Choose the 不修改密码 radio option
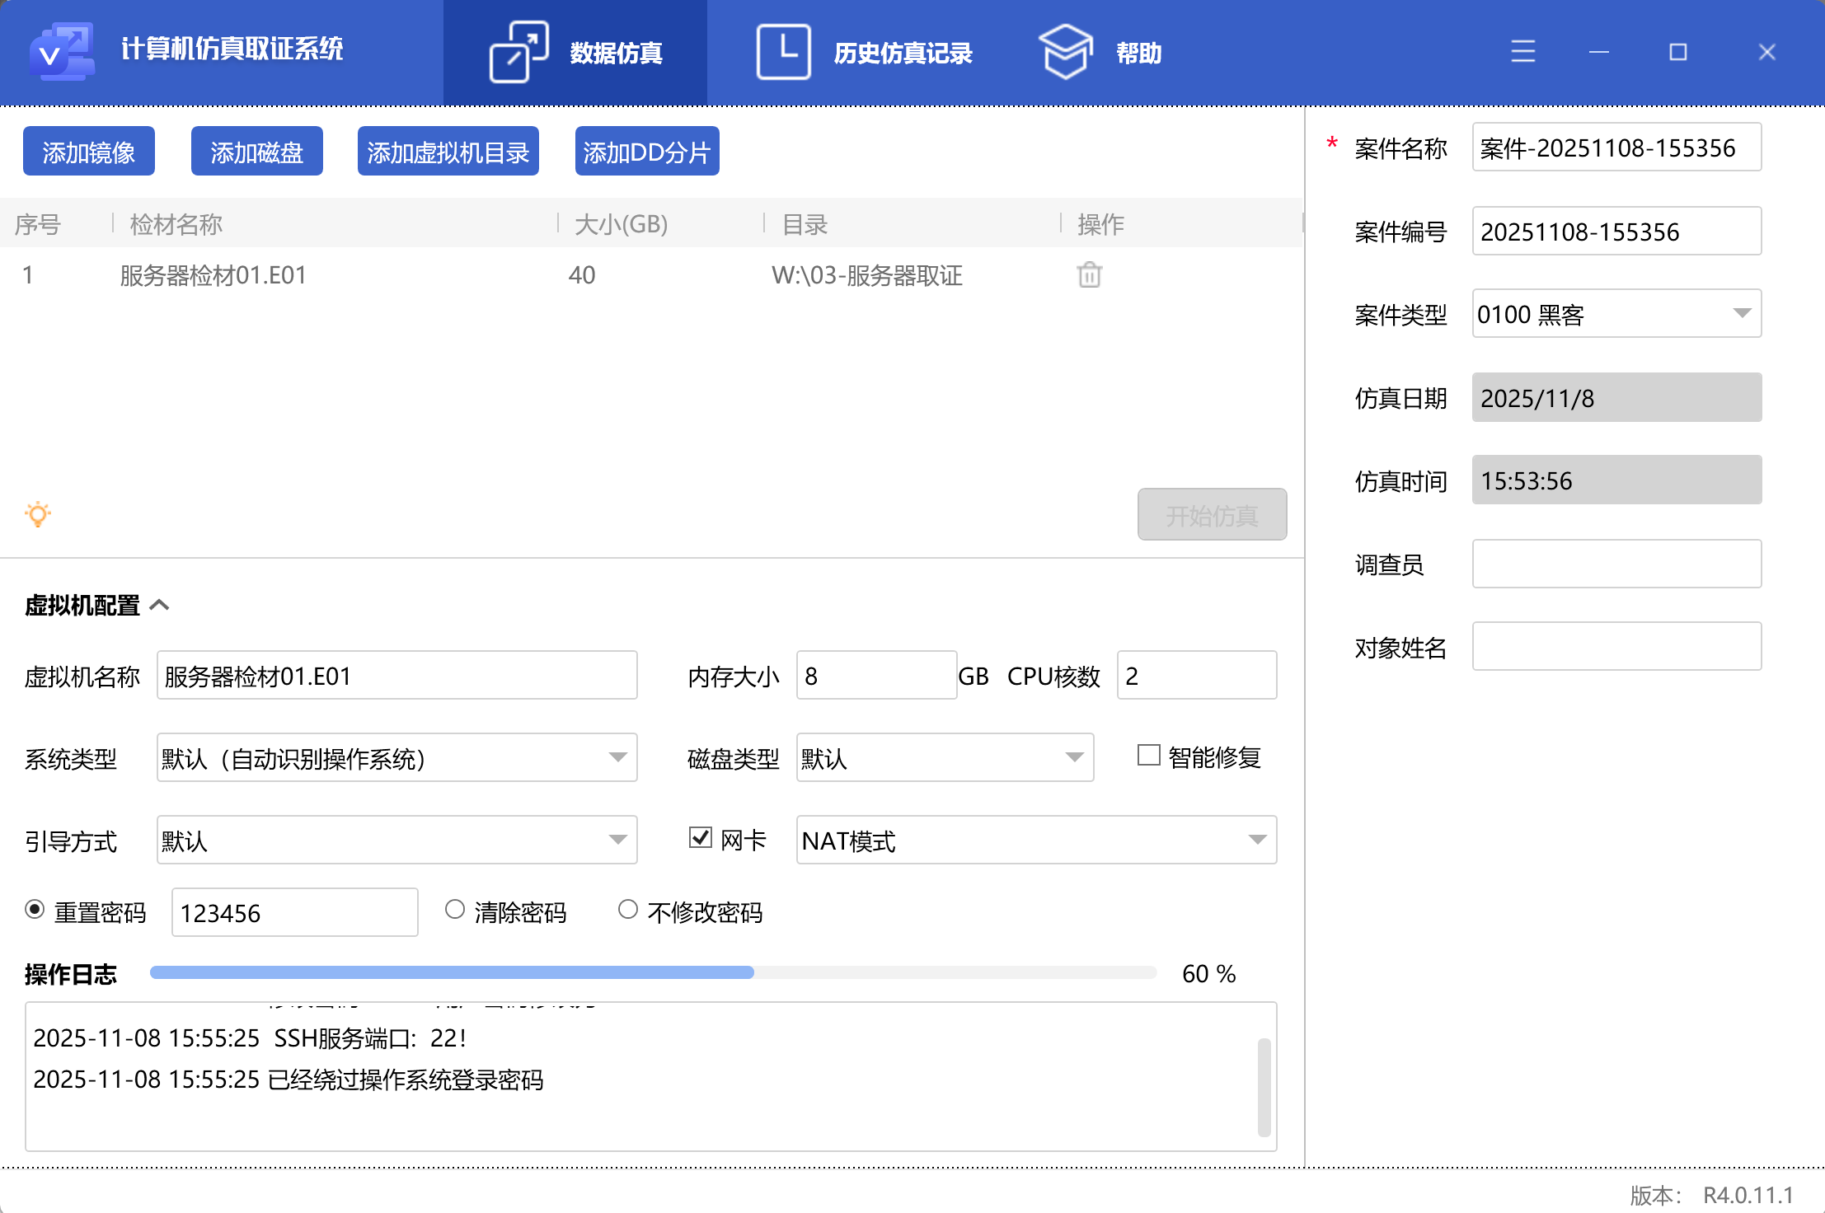The image size is (1825, 1213). tap(628, 910)
